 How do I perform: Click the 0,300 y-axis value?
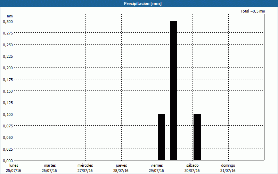tap(8, 21)
